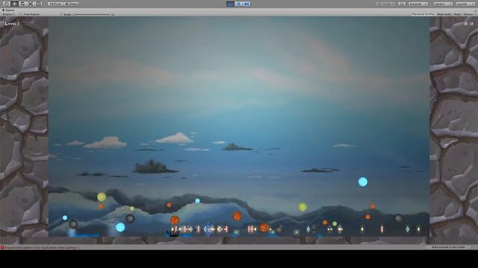Select the Rect transform tool

(x=39, y=4)
